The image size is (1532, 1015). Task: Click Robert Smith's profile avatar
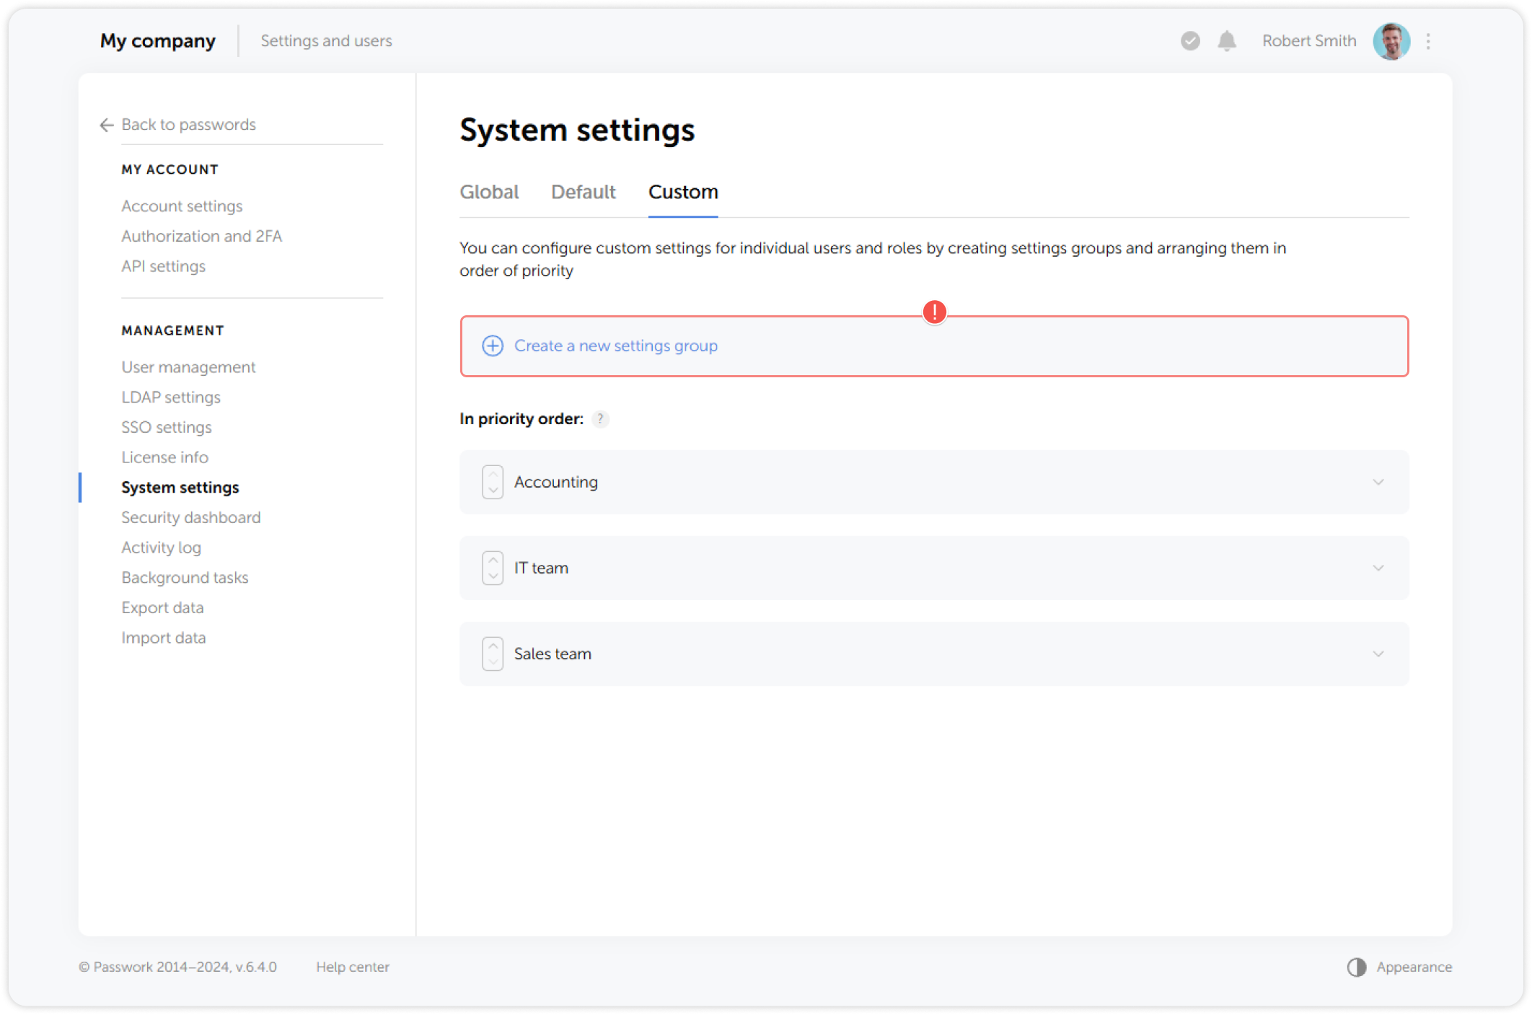click(1391, 41)
